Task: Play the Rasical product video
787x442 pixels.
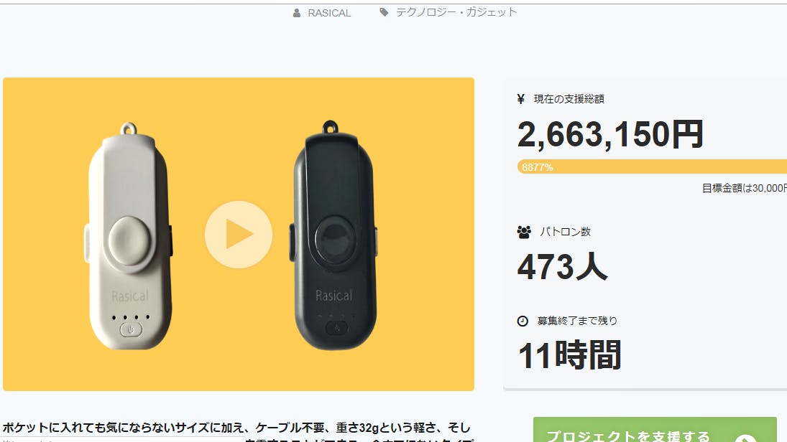Action: coord(239,234)
